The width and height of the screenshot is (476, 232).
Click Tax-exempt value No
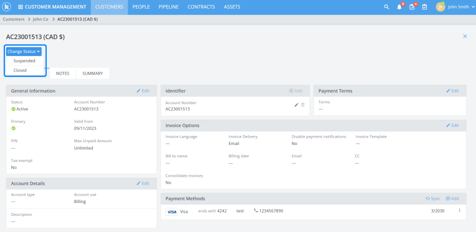[x=14, y=168]
